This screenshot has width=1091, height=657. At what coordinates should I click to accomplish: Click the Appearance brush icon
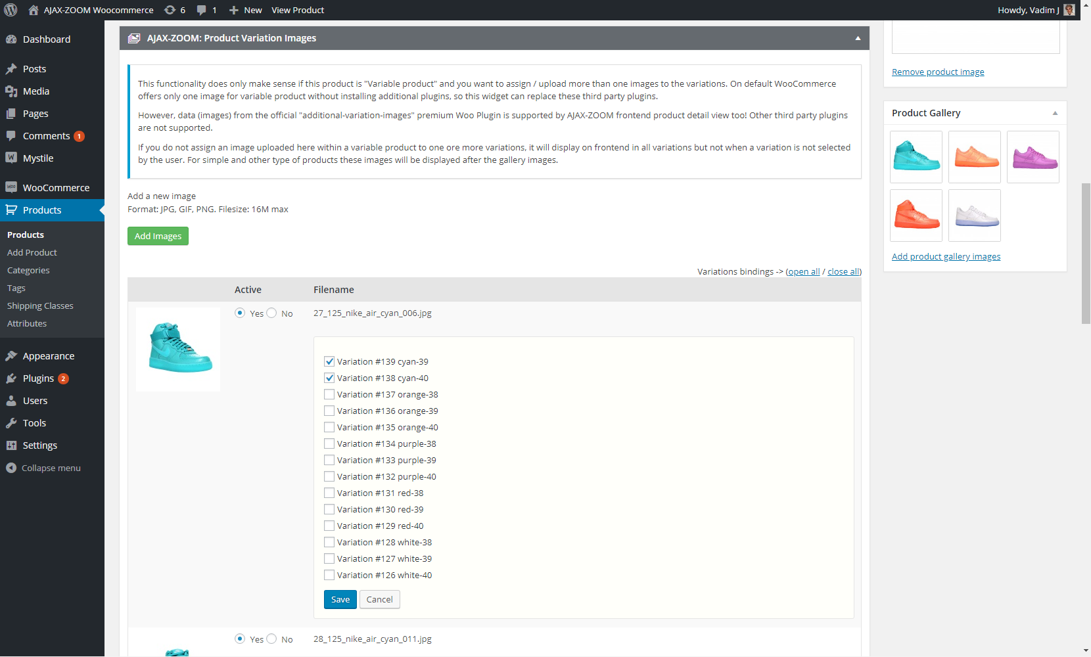pyautogui.click(x=11, y=356)
